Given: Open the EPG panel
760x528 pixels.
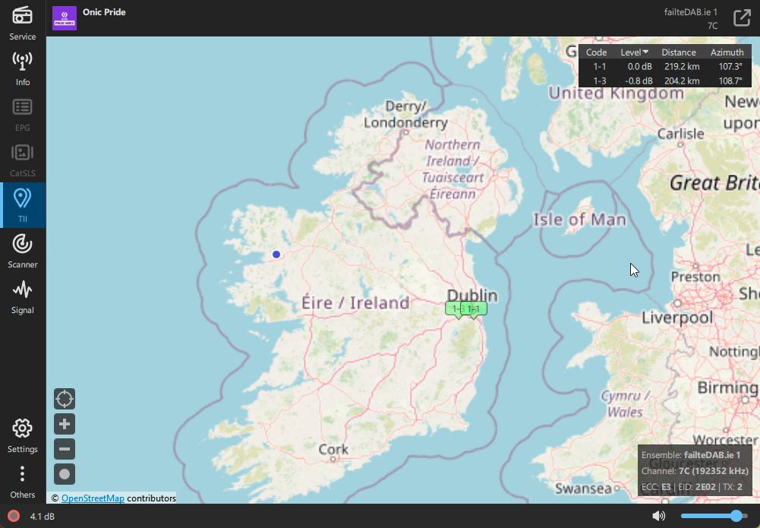Looking at the screenshot, I should point(23,114).
